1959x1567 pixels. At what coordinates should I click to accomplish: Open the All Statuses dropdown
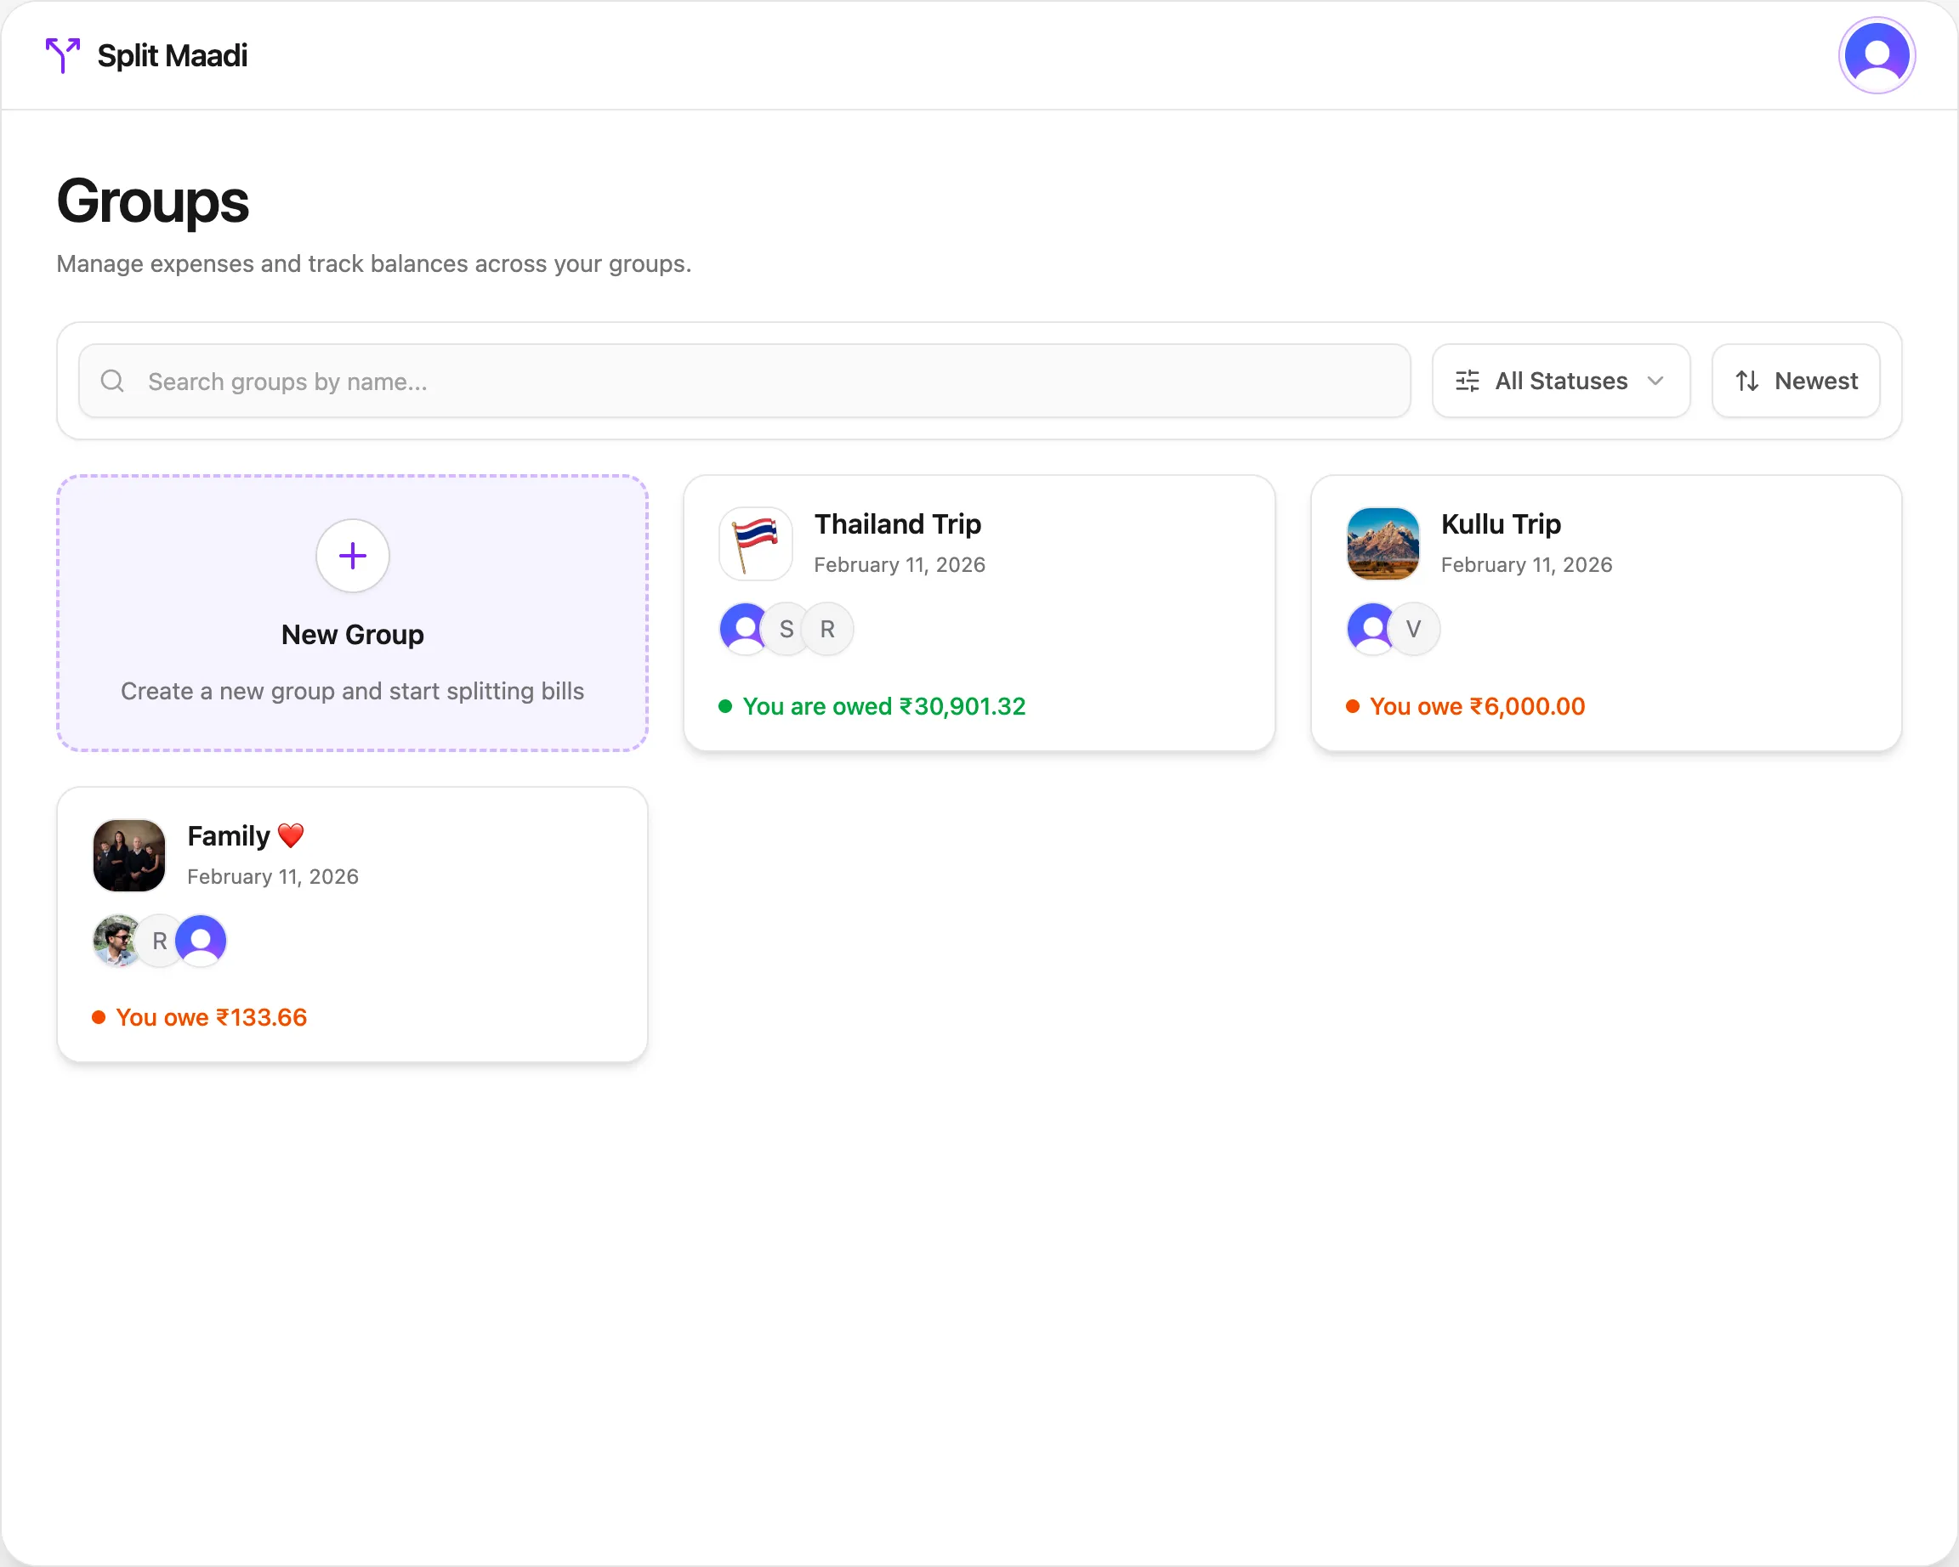(x=1560, y=381)
